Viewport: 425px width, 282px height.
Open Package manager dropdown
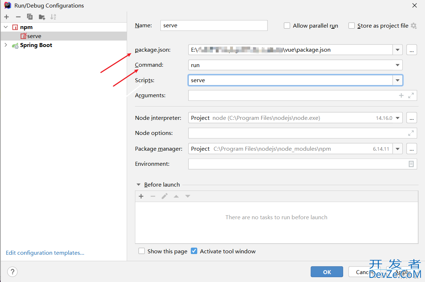(x=398, y=149)
